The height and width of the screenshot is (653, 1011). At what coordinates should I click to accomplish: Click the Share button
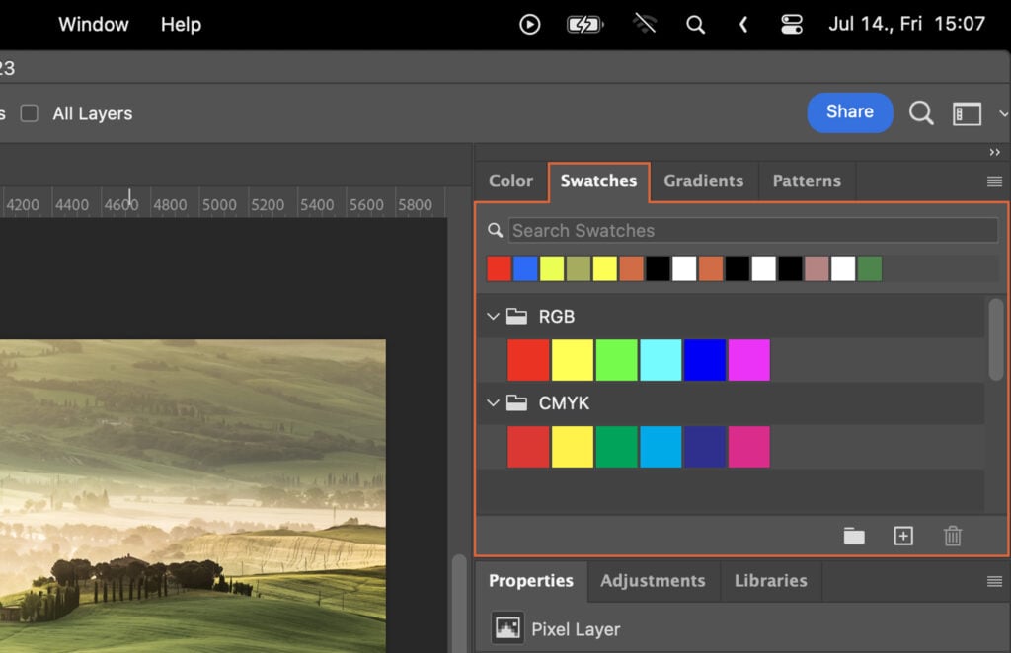pos(849,112)
